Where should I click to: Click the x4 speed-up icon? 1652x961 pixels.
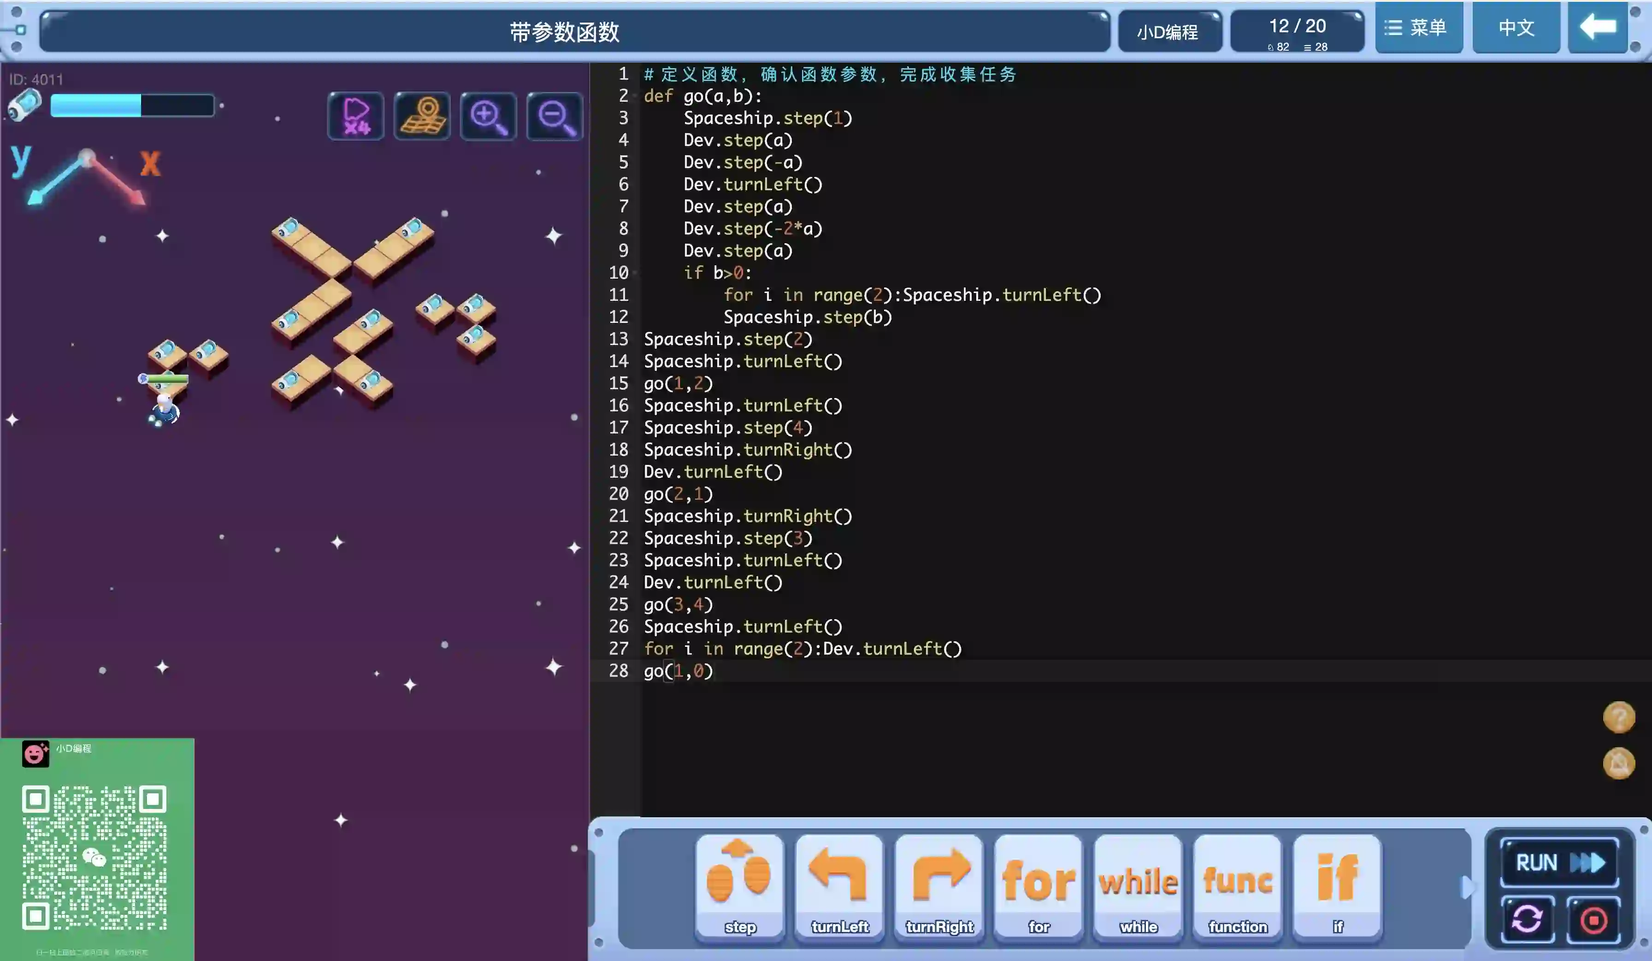coord(356,116)
